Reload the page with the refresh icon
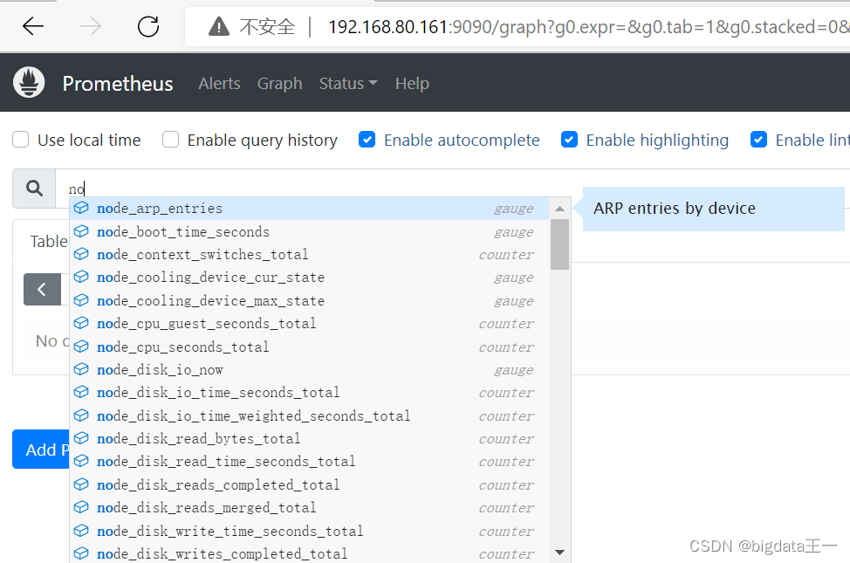 click(148, 26)
